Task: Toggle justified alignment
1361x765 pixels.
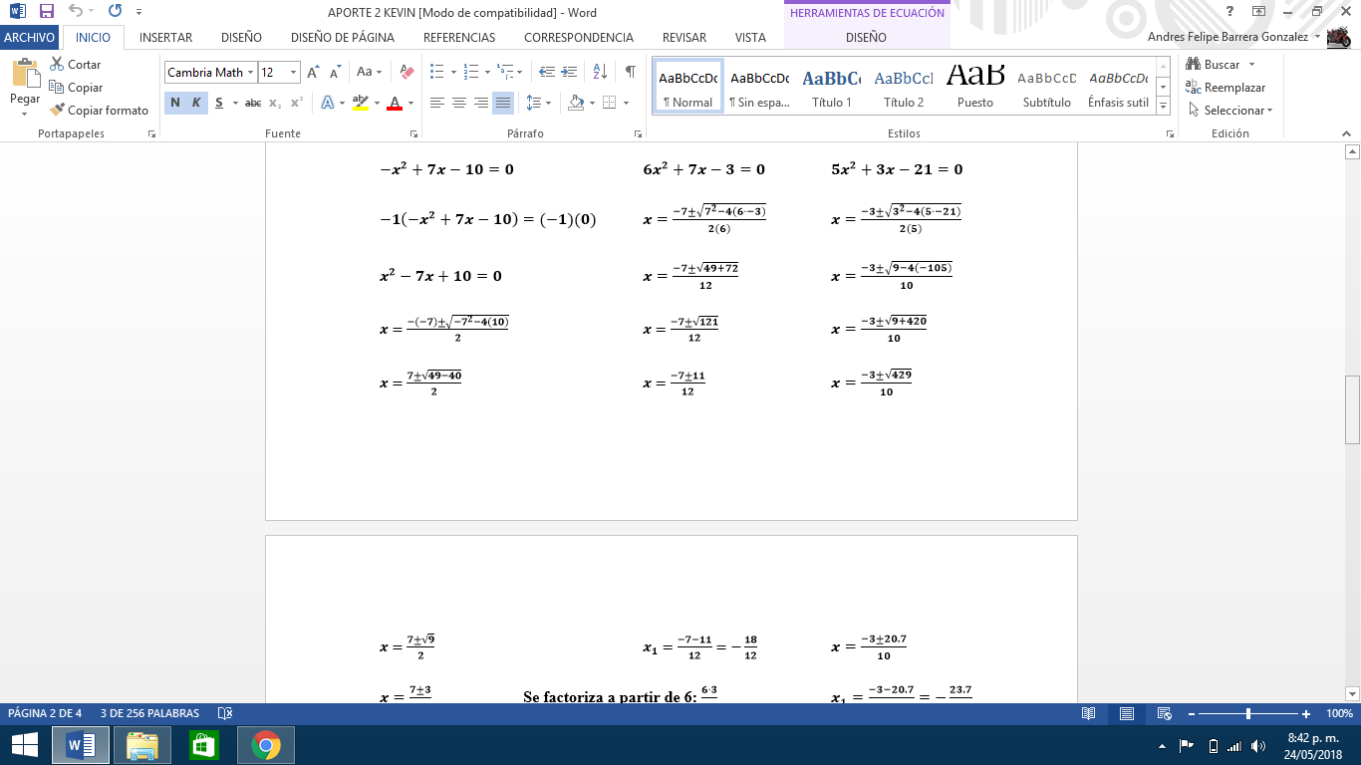Action: click(x=502, y=103)
